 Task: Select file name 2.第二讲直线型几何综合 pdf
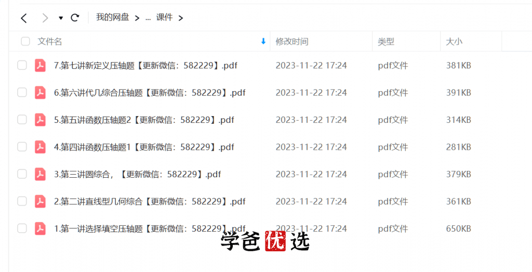(150, 202)
